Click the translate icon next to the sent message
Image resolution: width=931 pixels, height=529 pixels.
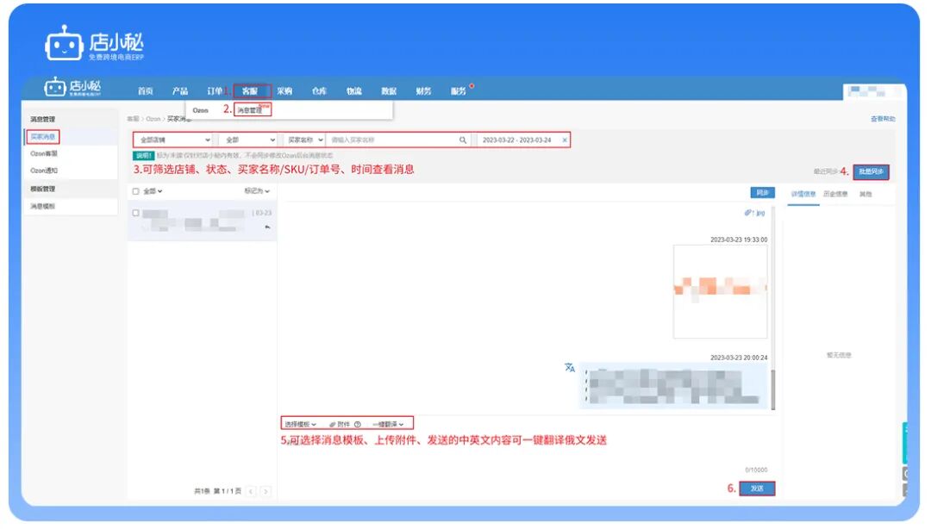(x=568, y=367)
